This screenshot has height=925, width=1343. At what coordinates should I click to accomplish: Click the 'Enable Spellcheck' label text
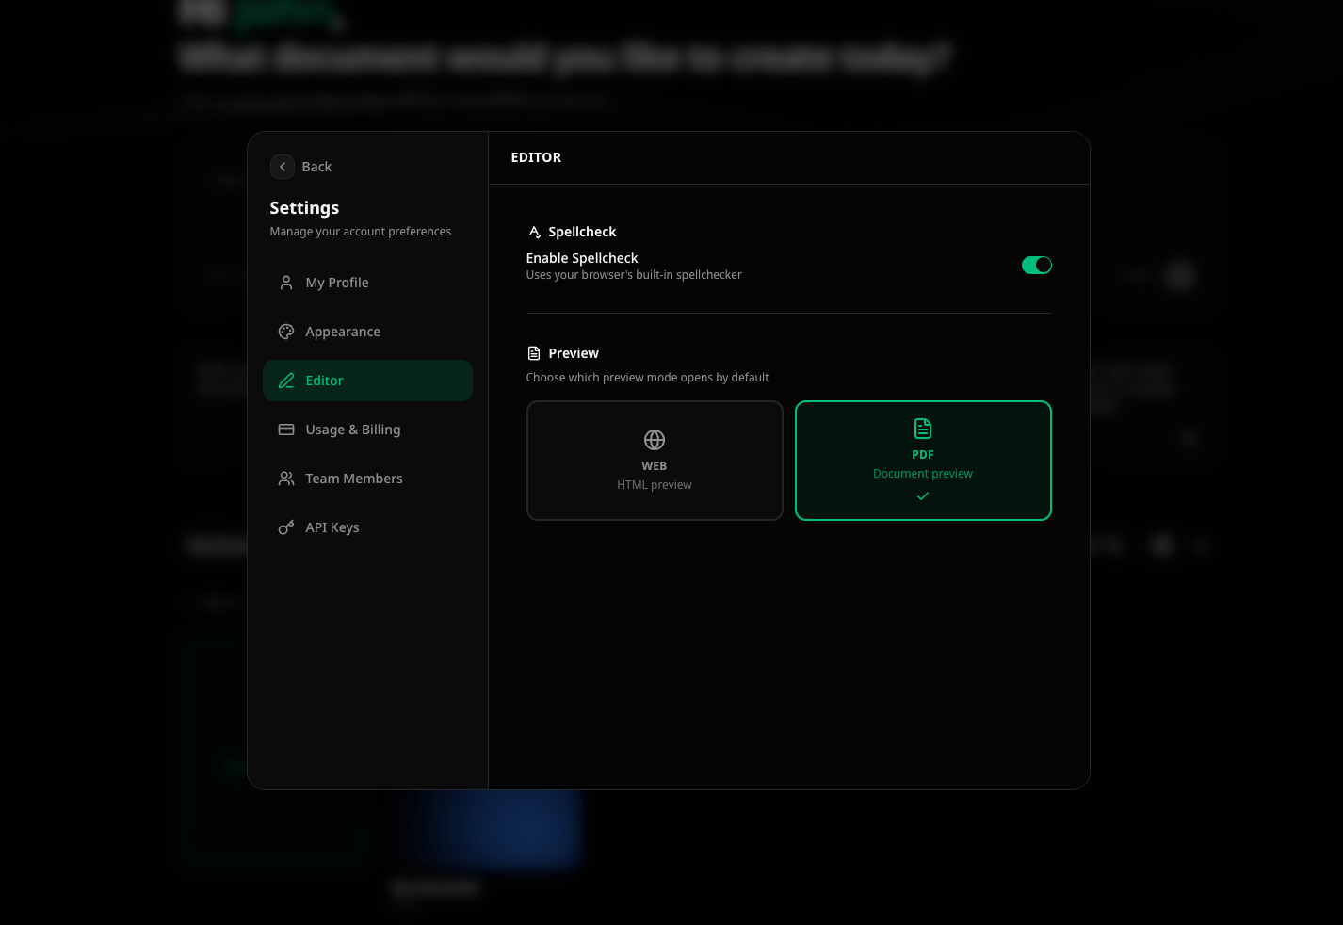pos(582,258)
